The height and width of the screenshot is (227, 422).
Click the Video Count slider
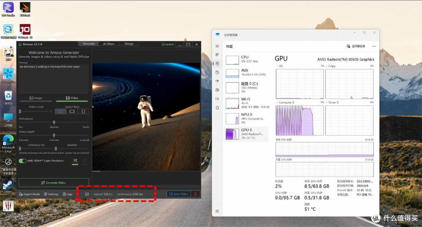34,111
